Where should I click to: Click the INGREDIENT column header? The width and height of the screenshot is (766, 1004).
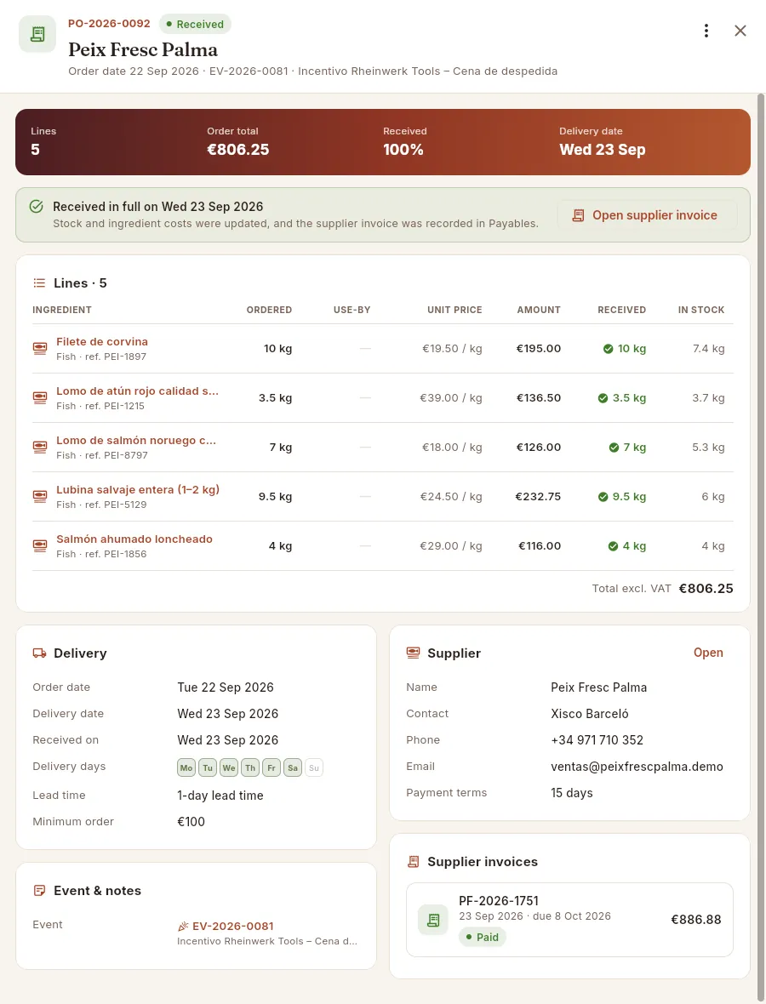pyautogui.click(x=62, y=310)
